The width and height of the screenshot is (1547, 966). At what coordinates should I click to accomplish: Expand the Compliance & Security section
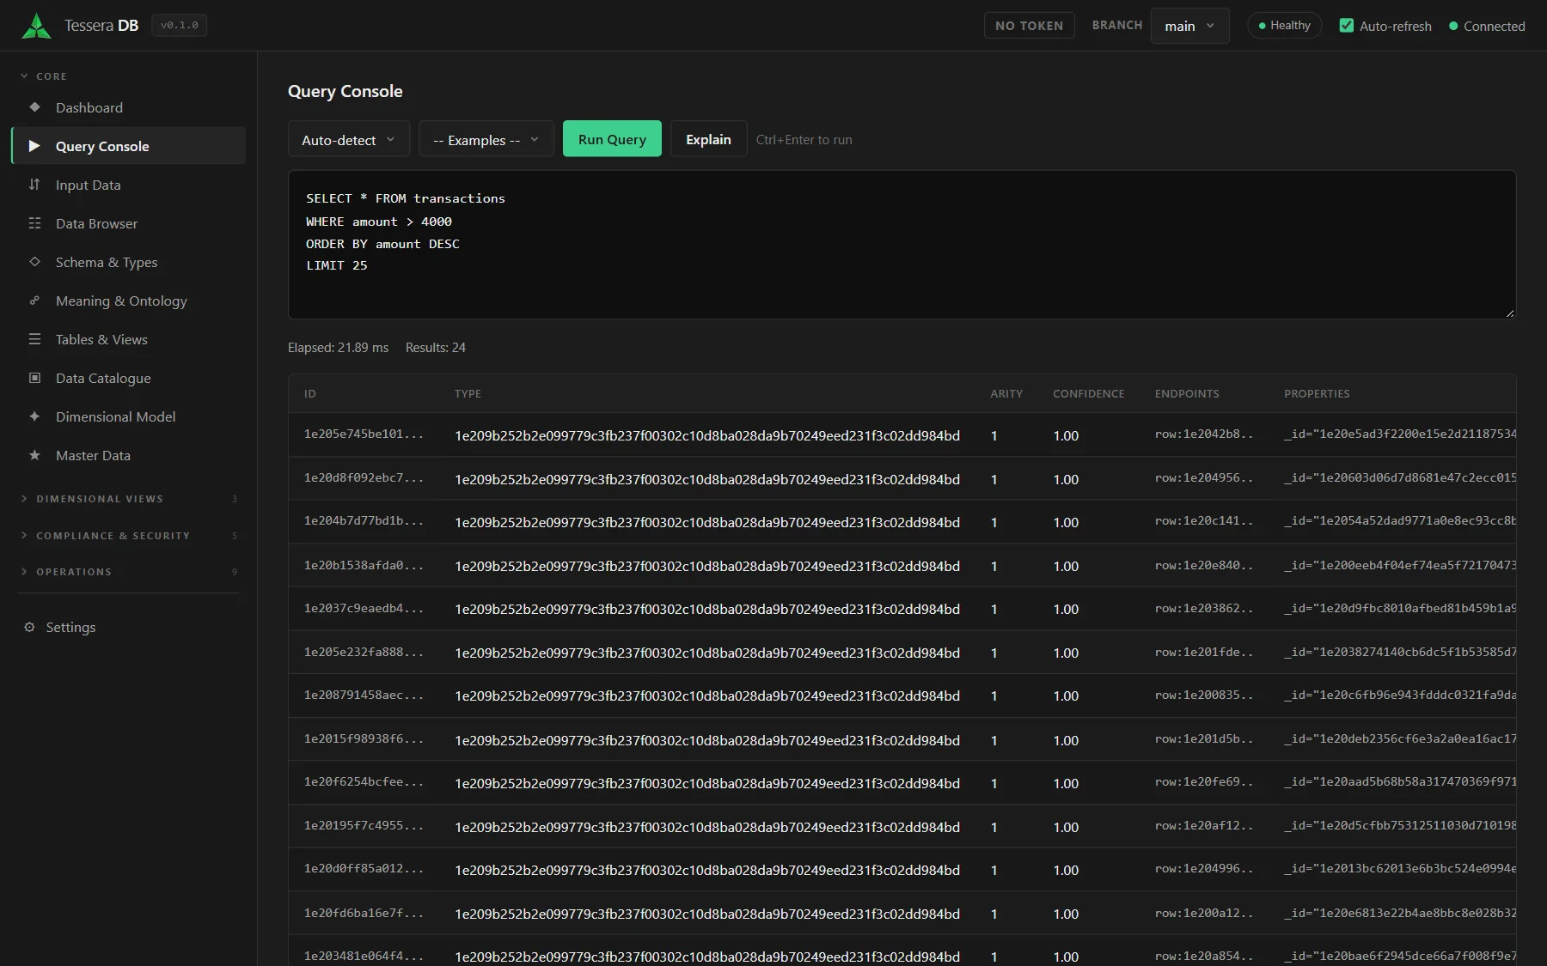click(x=129, y=536)
